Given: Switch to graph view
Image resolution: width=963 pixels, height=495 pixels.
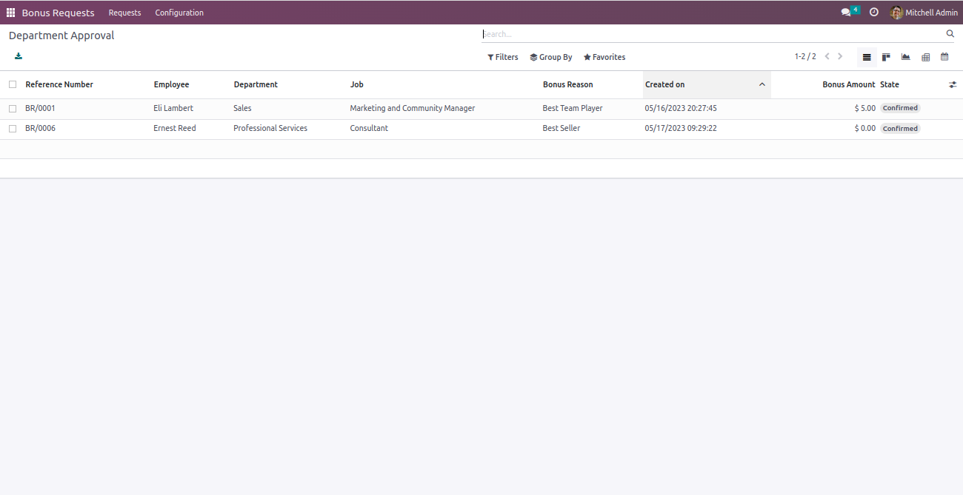Looking at the screenshot, I should click(905, 57).
